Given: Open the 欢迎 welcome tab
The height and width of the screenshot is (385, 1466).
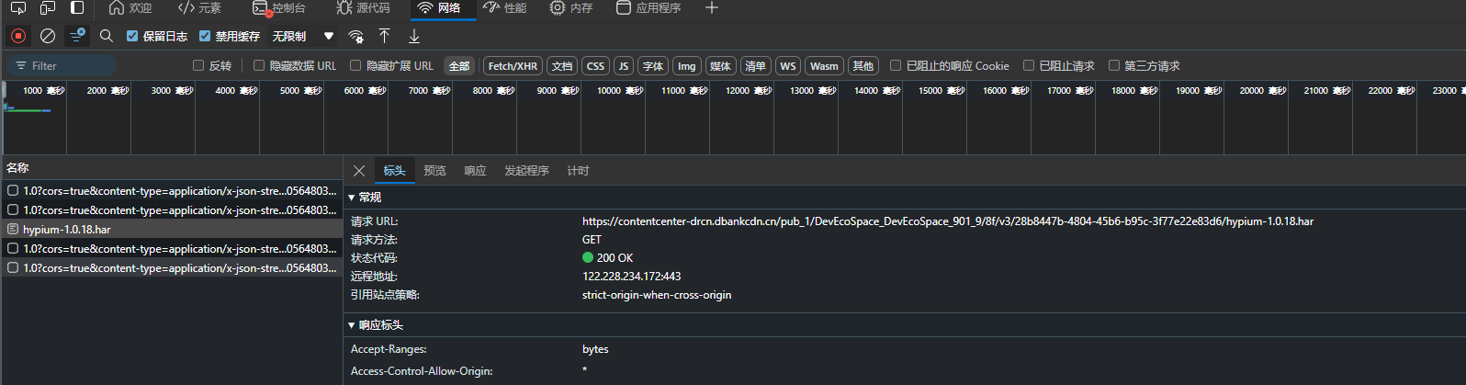Looking at the screenshot, I should pyautogui.click(x=130, y=8).
